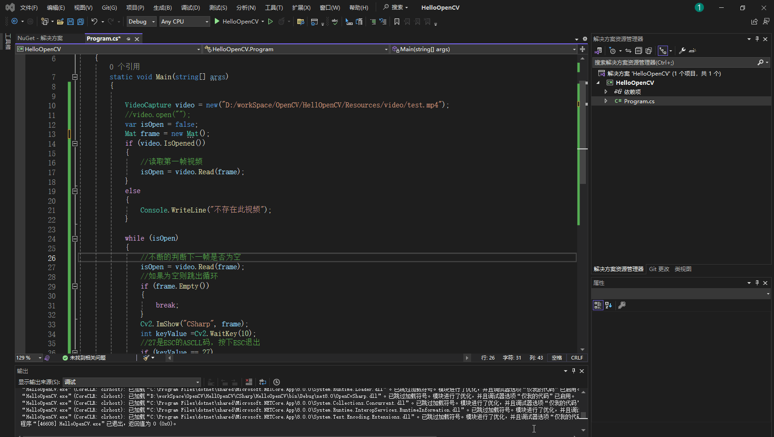Open the 视图(V) menu
Image resolution: width=774 pixels, height=437 pixels.
(x=83, y=7)
